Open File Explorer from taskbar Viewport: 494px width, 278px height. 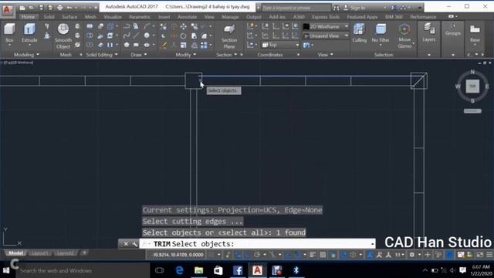click(199, 270)
